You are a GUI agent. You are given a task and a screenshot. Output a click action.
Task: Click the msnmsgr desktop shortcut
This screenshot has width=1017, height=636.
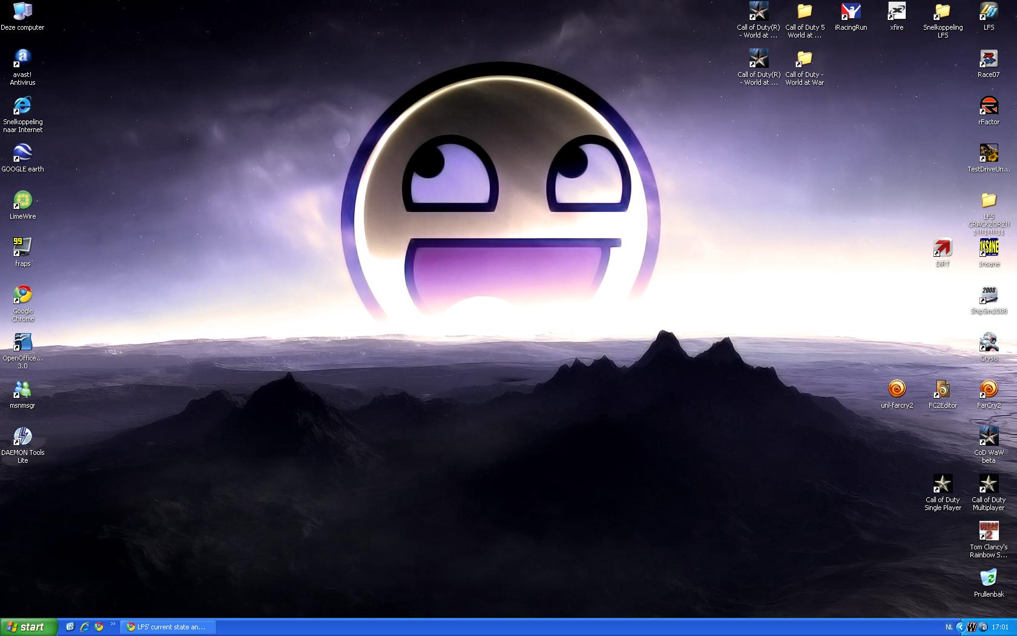pos(22,394)
